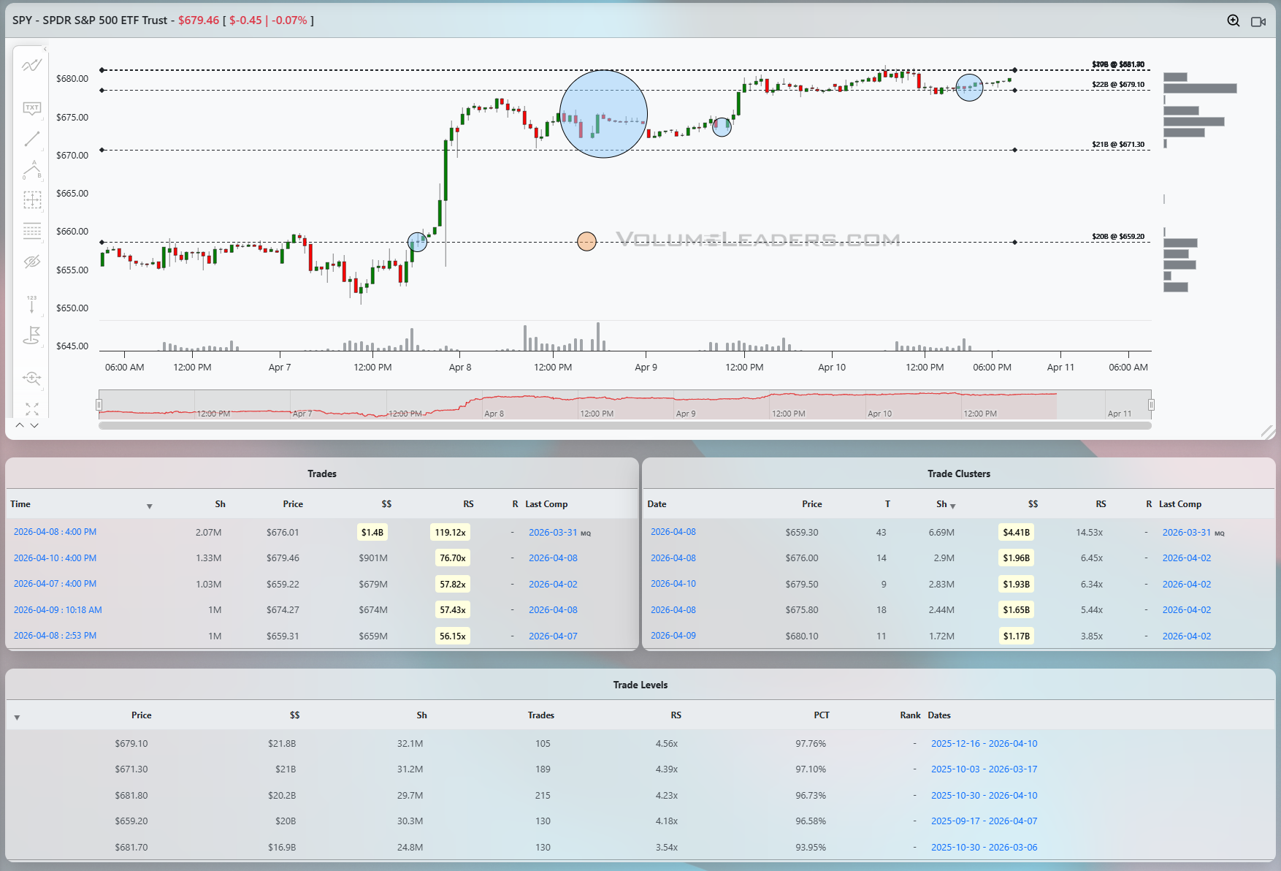Open trade 2026-04-08 : 2:53 PM
The height and width of the screenshot is (871, 1281).
(x=55, y=636)
